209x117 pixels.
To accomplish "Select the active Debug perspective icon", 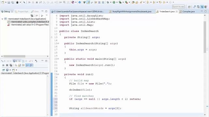I will tap(202, 7).
